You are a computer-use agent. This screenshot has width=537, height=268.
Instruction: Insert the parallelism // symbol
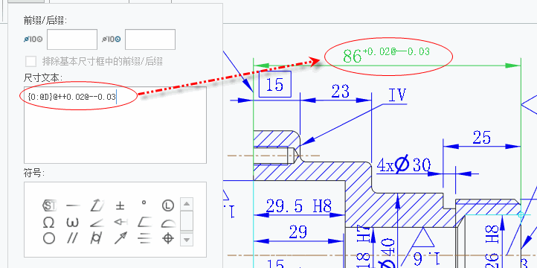click(x=73, y=238)
